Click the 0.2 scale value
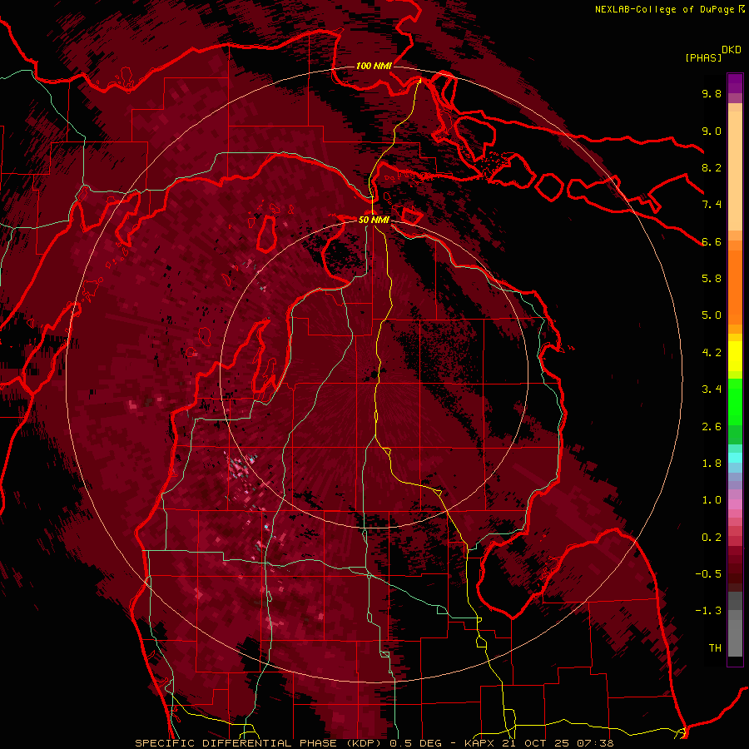749x749 pixels. (x=712, y=538)
